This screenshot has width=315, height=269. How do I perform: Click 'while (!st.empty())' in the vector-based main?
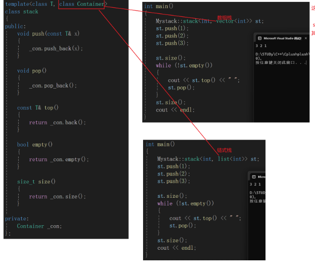click(x=184, y=65)
